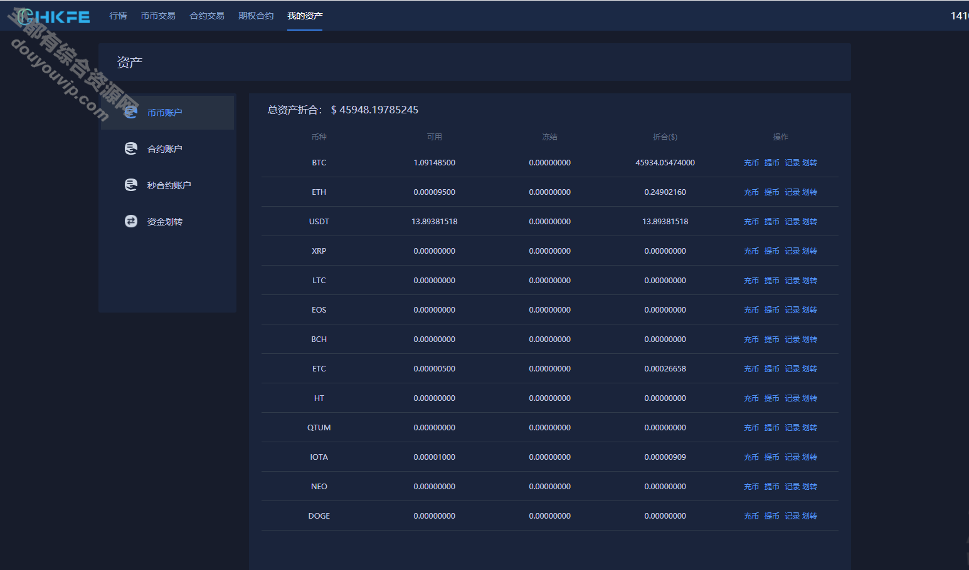969x570 pixels.
Task: Click 提币 in the QTUM row
Action: point(771,428)
